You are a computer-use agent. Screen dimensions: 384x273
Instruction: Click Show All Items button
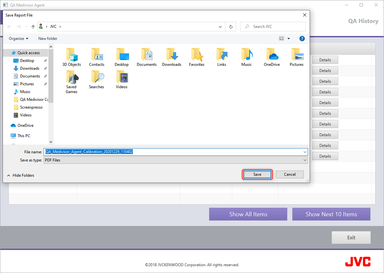(248, 214)
